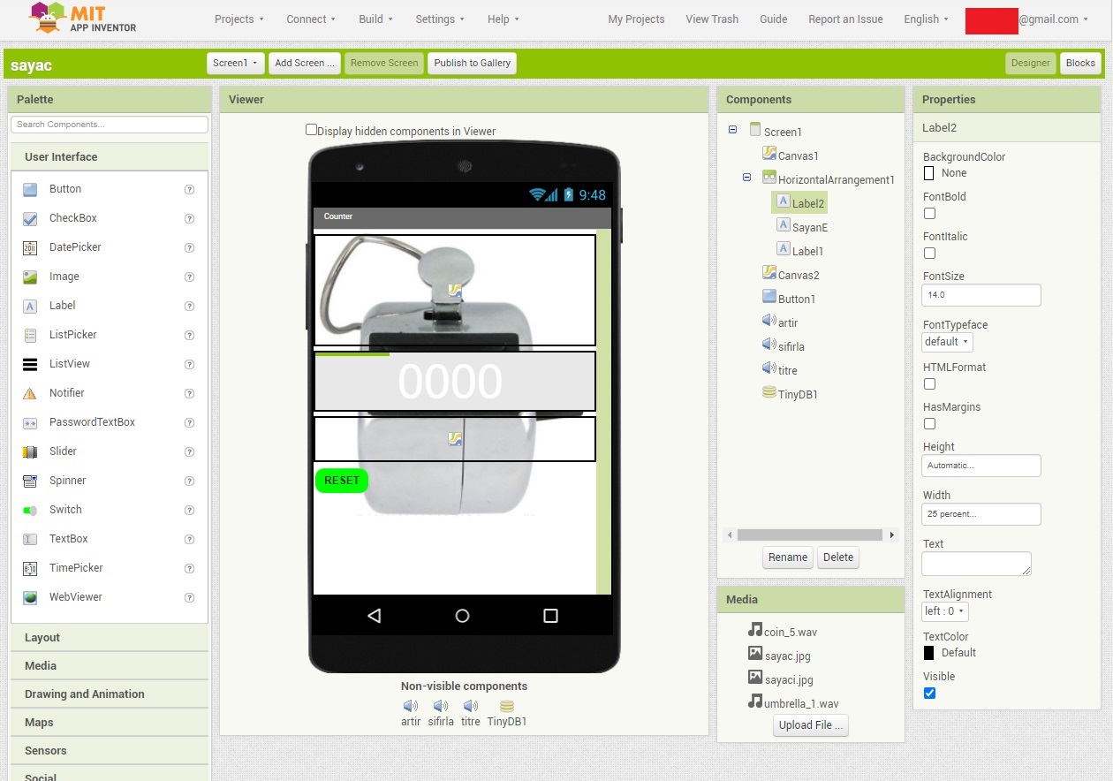Click the Rename component button
Image resolution: width=1113 pixels, height=781 pixels.
pyautogui.click(x=788, y=557)
